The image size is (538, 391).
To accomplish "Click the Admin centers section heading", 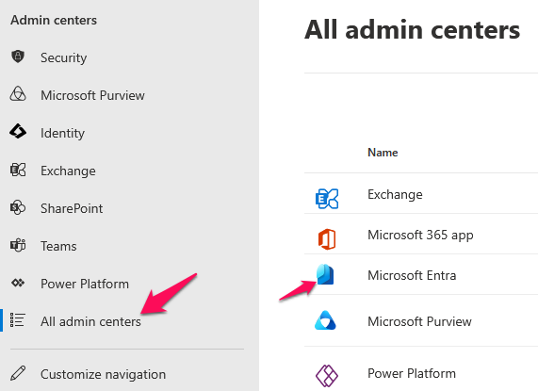I will [x=54, y=20].
